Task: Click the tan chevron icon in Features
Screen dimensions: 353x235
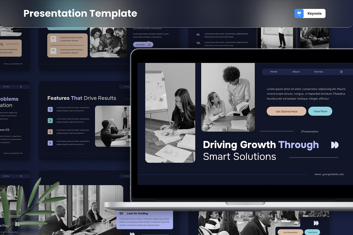Action: (x=50, y=132)
